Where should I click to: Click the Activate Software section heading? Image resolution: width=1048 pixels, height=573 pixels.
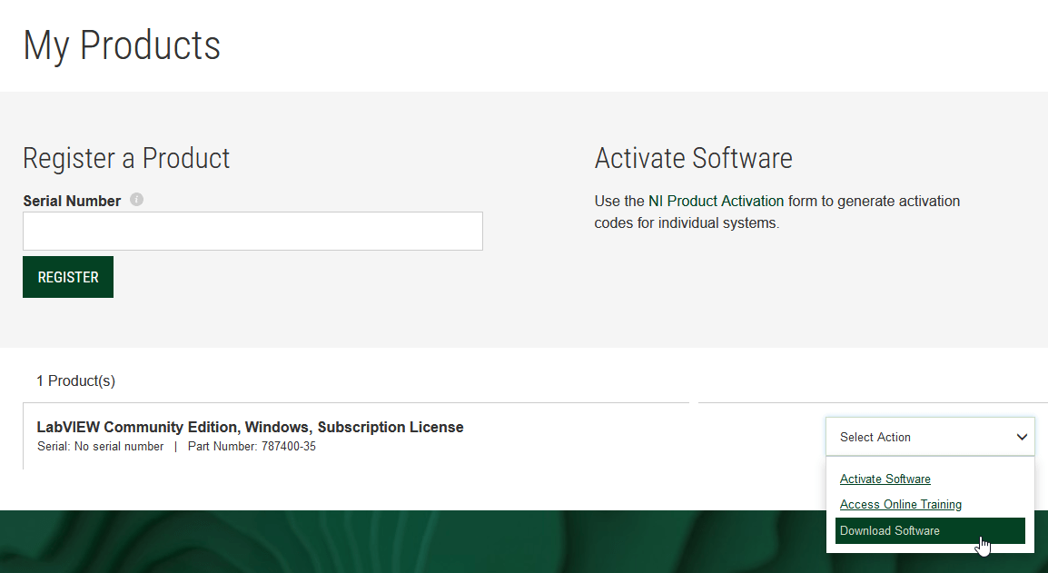pos(693,158)
